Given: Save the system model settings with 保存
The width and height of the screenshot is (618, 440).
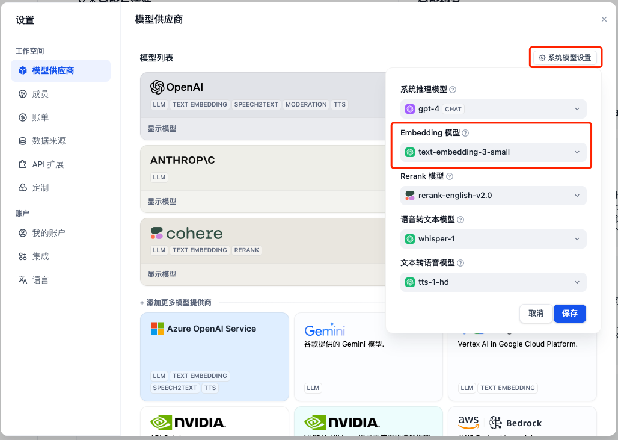Looking at the screenshot, I should tap(570, 314).
